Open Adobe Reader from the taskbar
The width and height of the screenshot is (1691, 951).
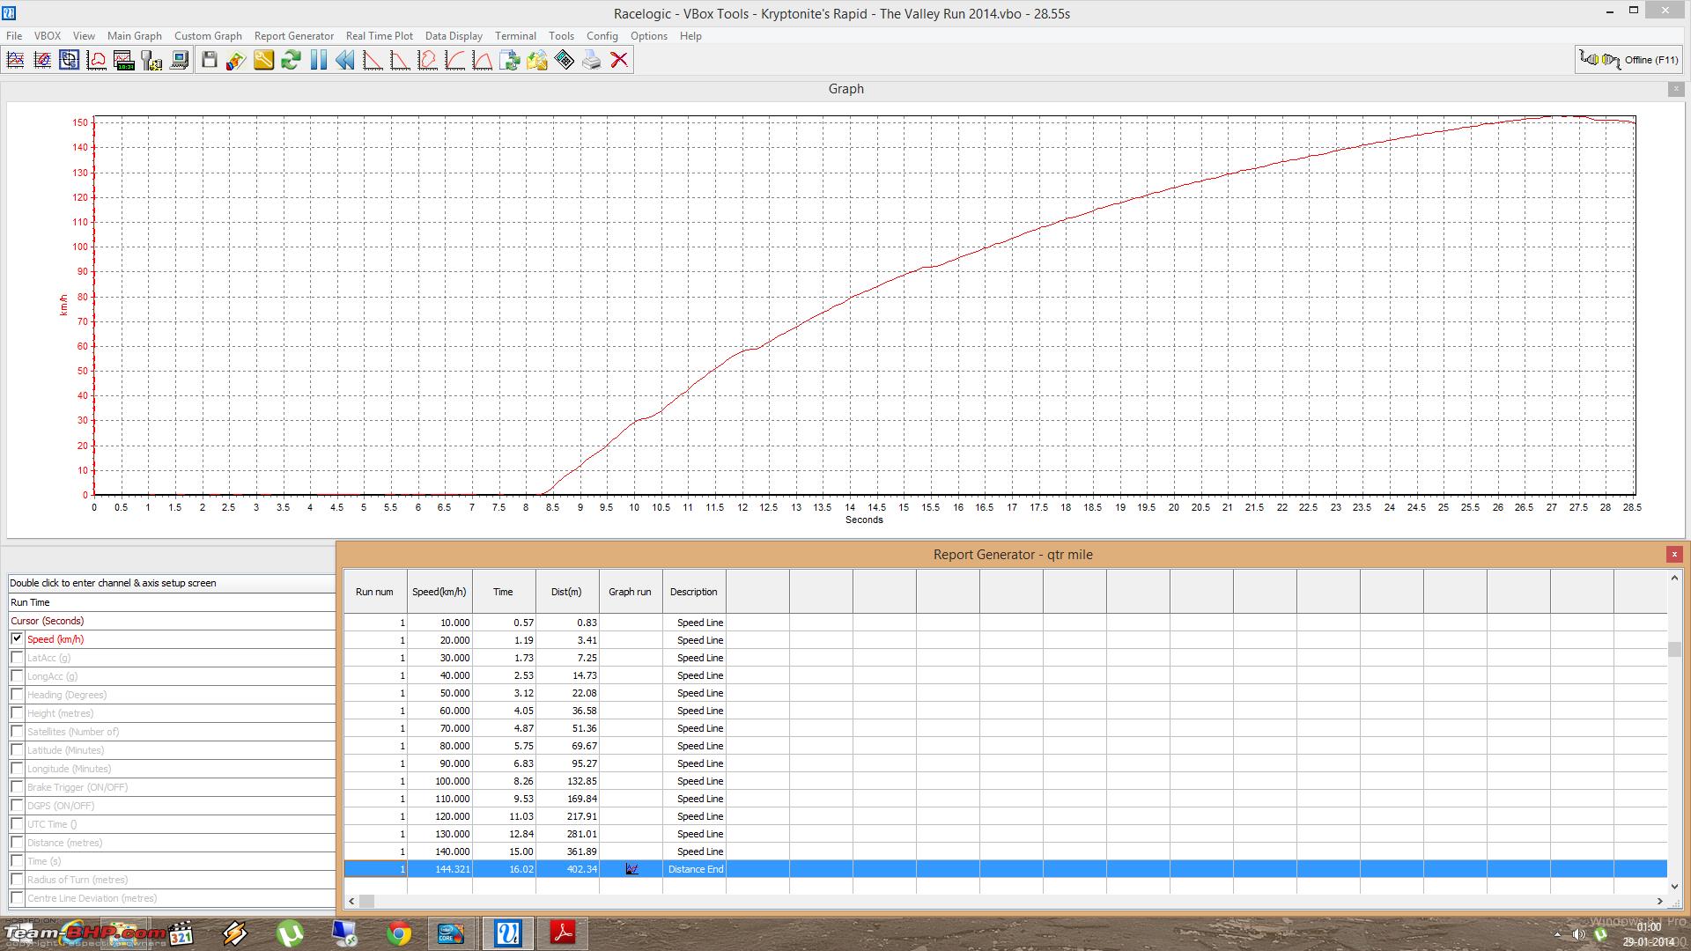pos(563,933)
